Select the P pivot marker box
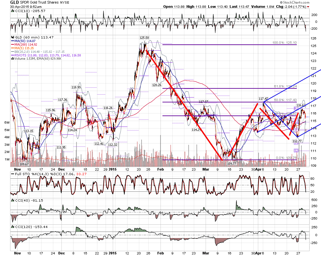 click(296, 130)
